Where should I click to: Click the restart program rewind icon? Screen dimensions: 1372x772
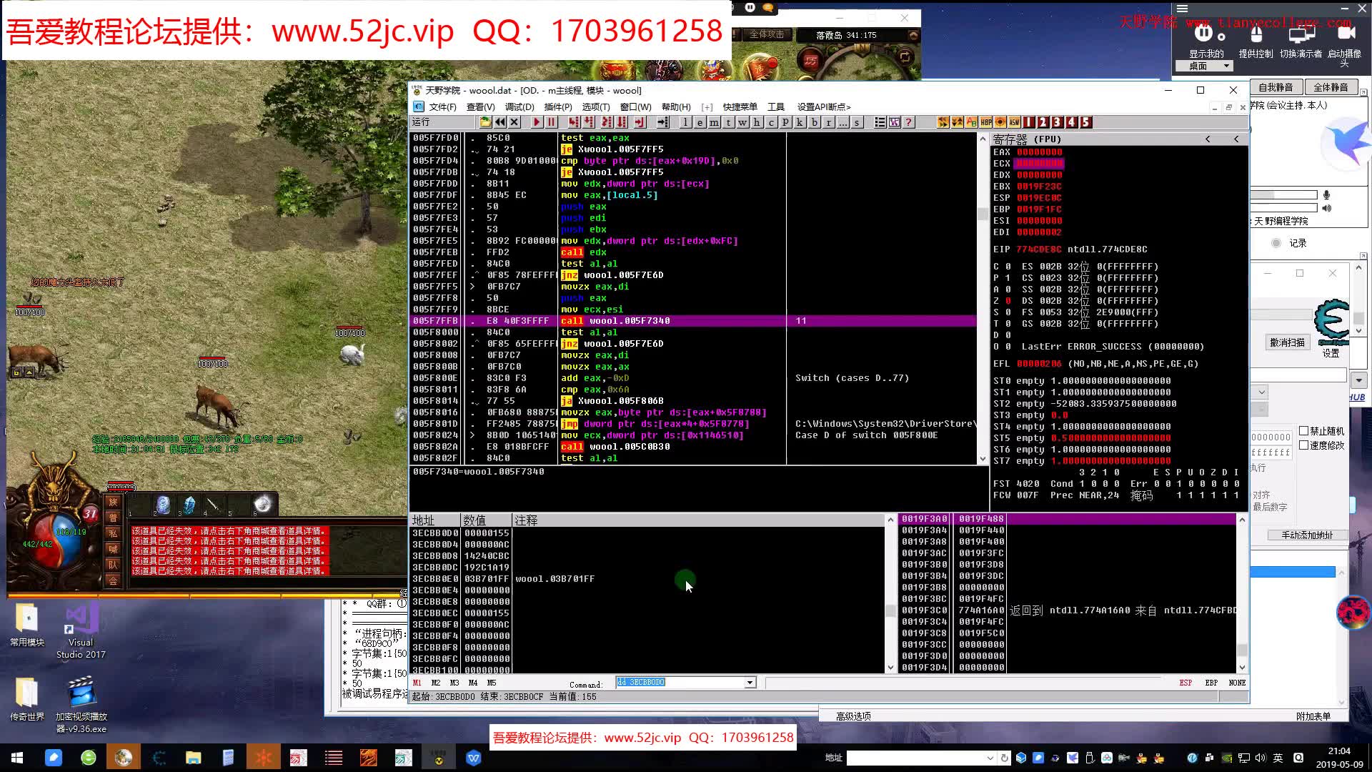[500, 122]
